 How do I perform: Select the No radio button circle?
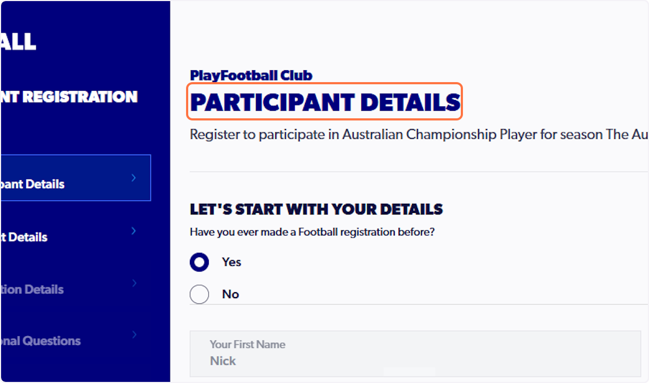pos(200,294)
